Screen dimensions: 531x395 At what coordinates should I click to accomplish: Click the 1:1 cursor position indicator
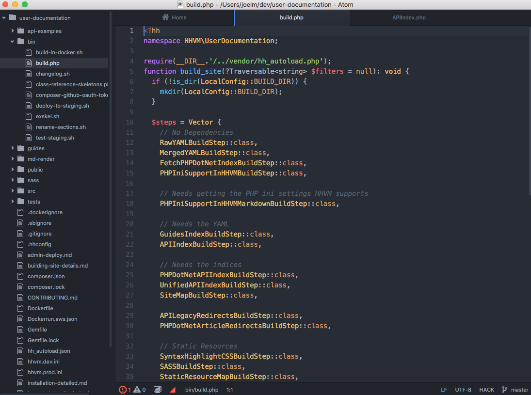tap(229, 390)
